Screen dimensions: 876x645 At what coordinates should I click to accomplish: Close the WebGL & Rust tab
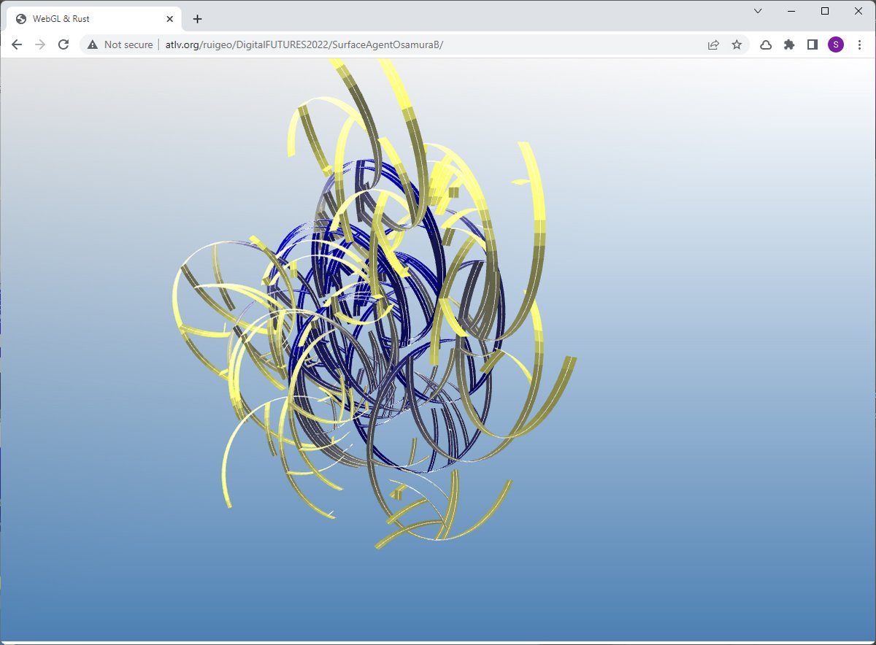point(170,18)
